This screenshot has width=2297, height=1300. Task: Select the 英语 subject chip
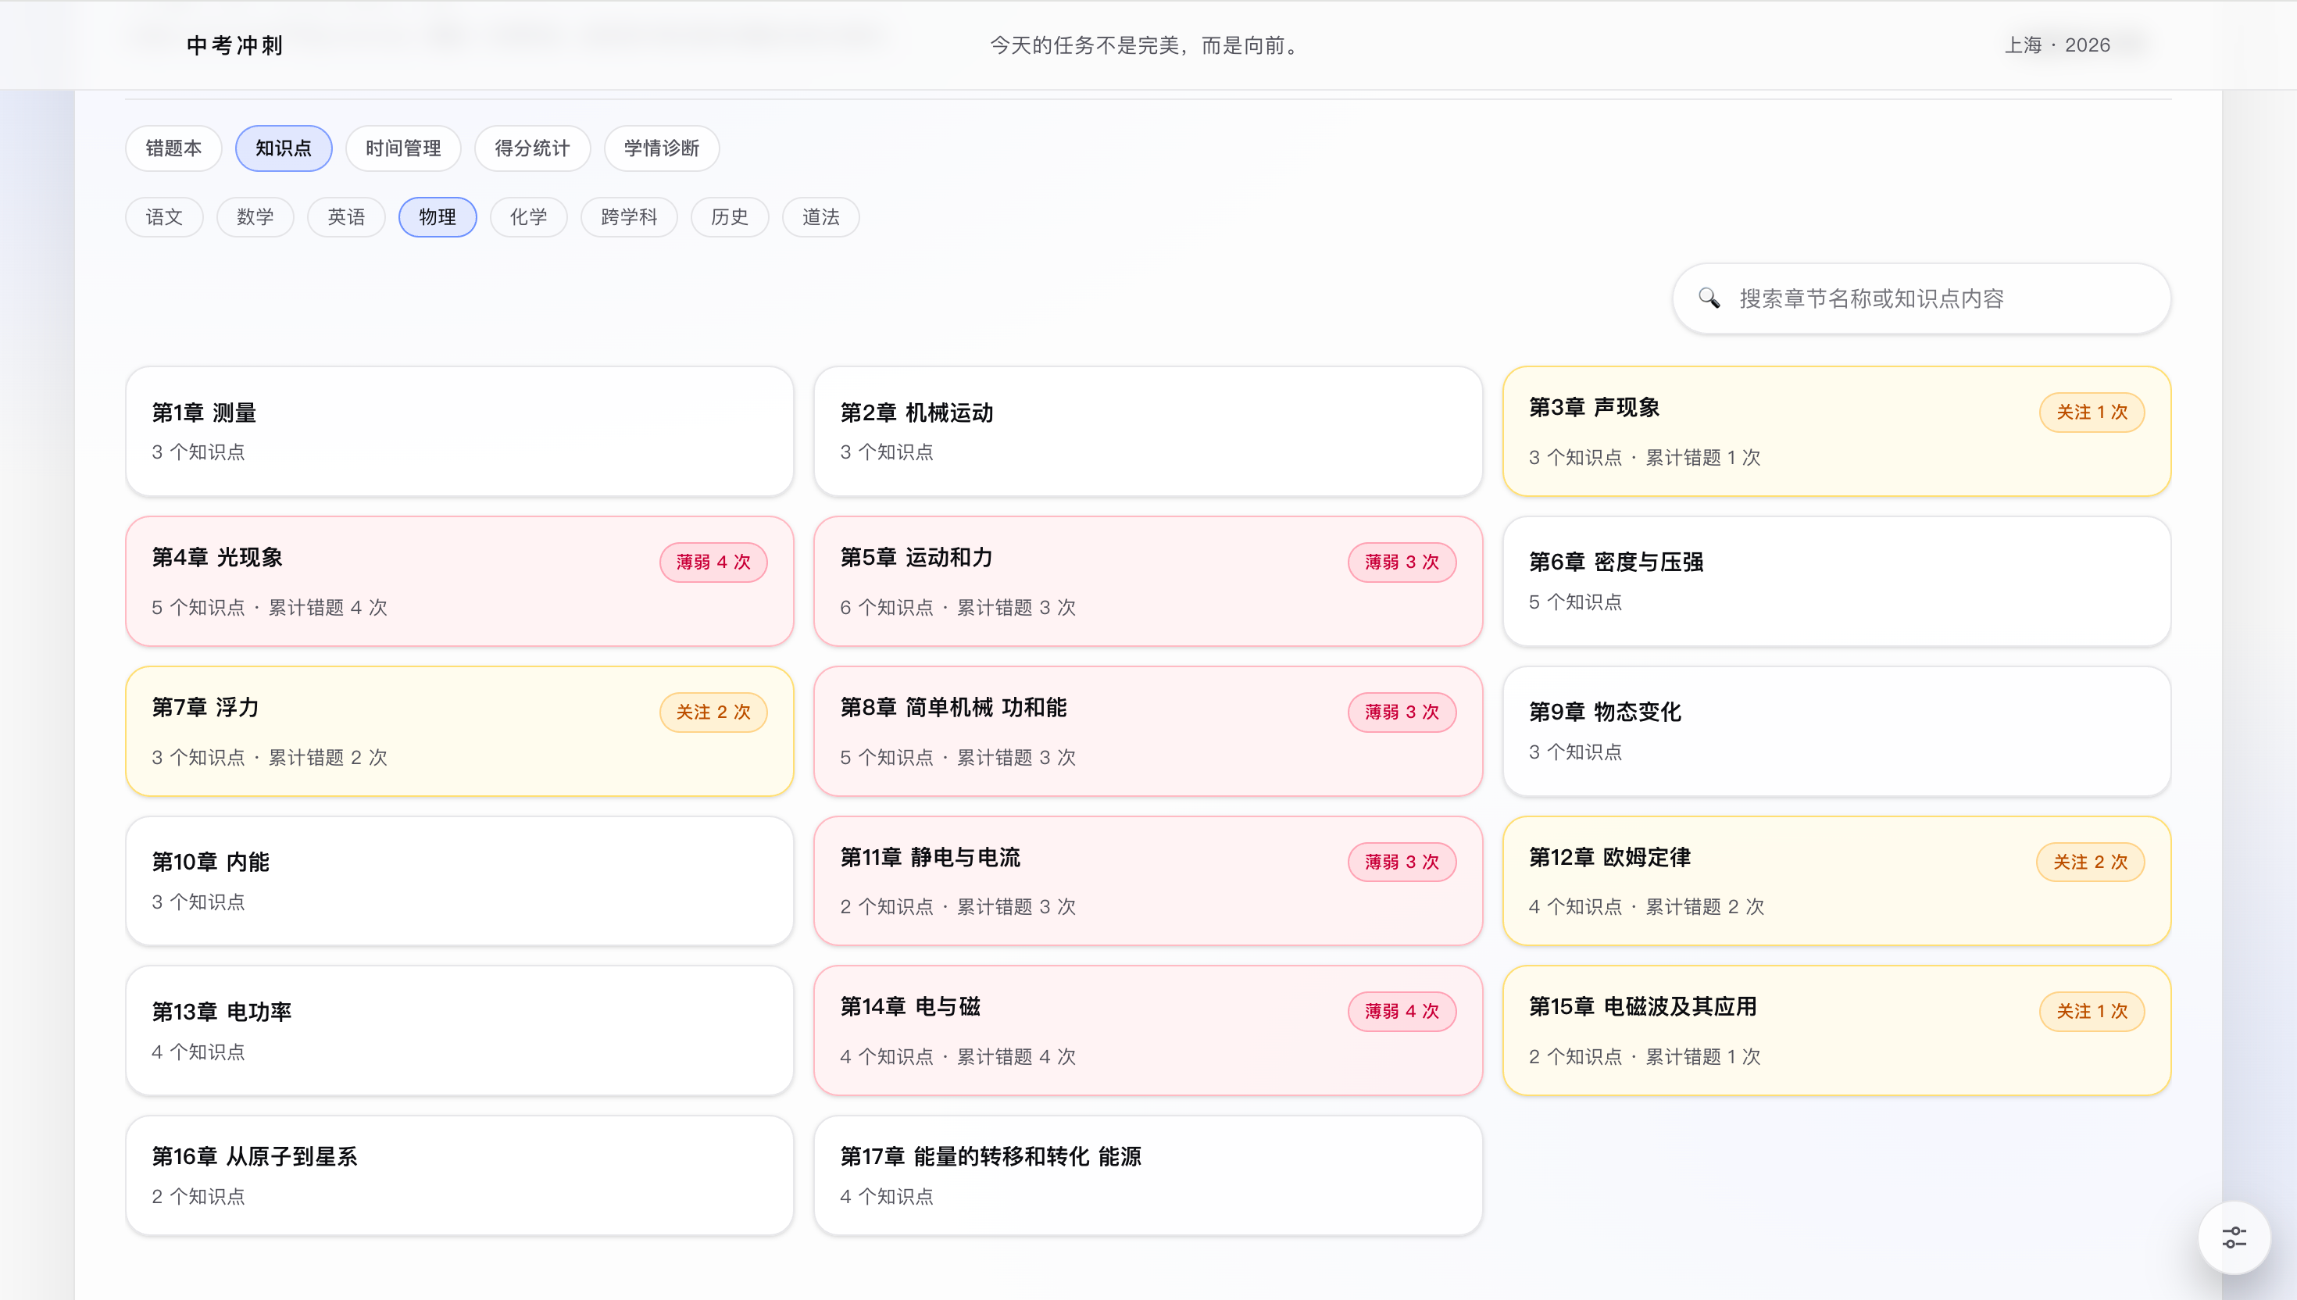[x=346, y=217]
